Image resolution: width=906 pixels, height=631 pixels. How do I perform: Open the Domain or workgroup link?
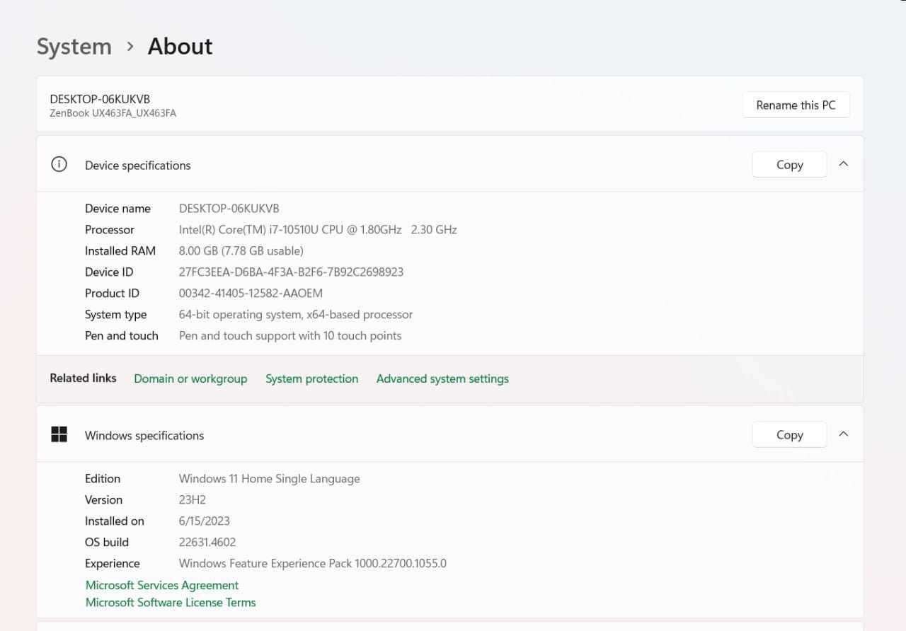click(190, 378)
